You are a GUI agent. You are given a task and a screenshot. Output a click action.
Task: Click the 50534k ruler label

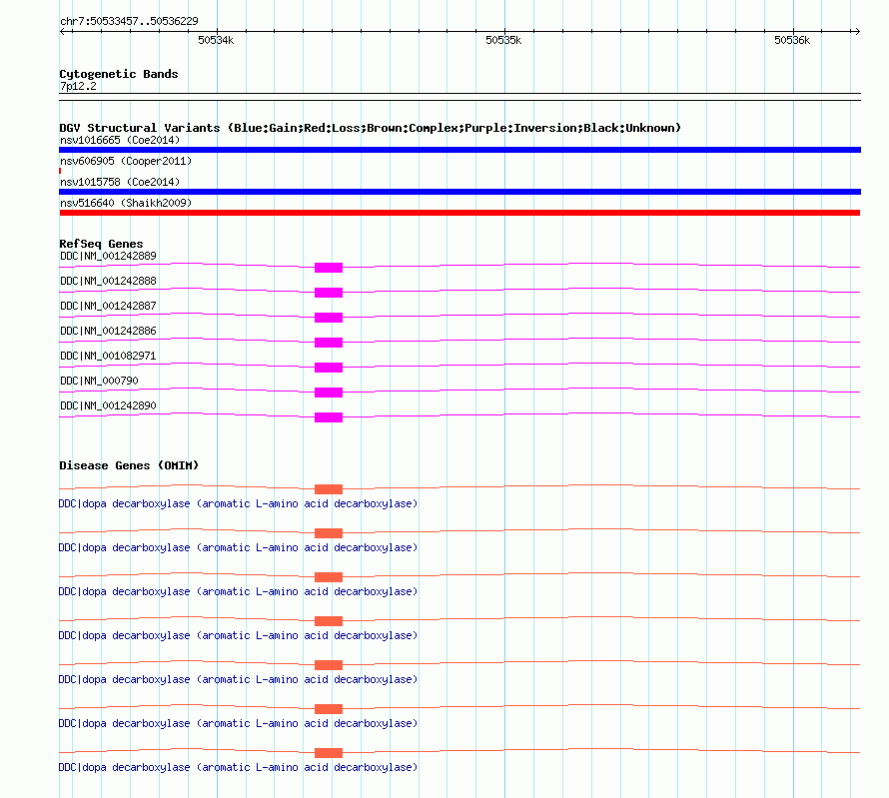216,40
